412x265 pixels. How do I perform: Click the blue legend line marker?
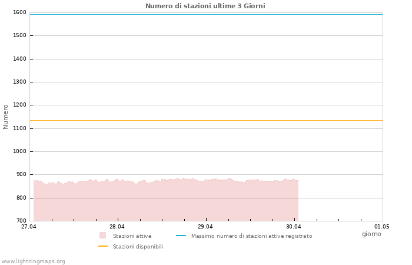pyautogui.click(x=181, y=236)
